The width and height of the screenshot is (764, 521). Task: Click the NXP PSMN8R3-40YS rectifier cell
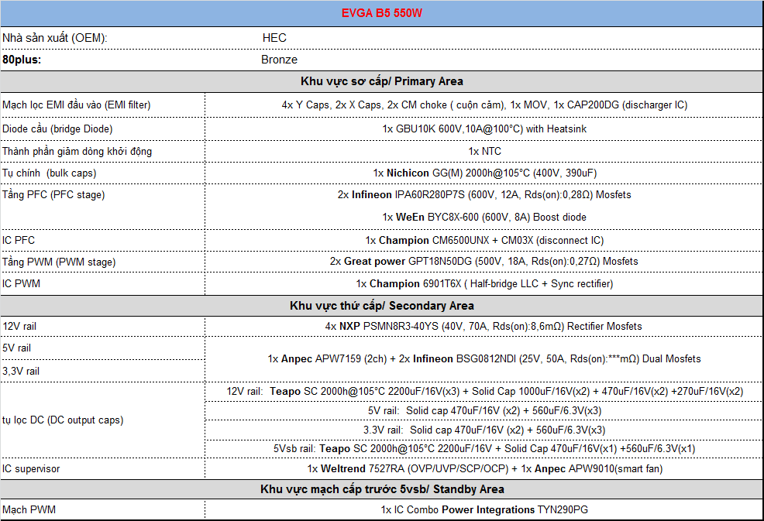pyautogui.click(x=484, y=327)
